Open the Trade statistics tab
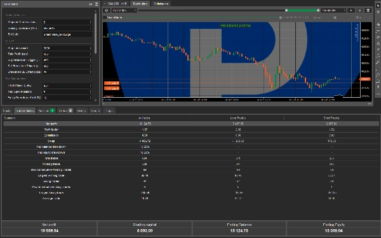The height and width of the screenshot is (238, 381). [x=25, y=110]
